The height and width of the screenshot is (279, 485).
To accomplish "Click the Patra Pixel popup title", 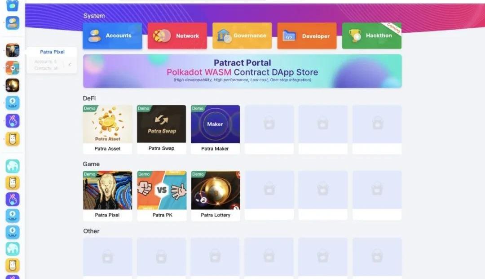I will pos(52,52).
